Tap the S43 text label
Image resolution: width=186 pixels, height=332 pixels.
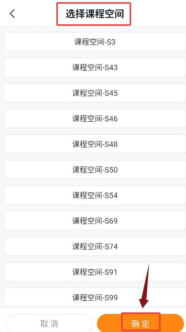pyautogui.click(x=111, y=68)
